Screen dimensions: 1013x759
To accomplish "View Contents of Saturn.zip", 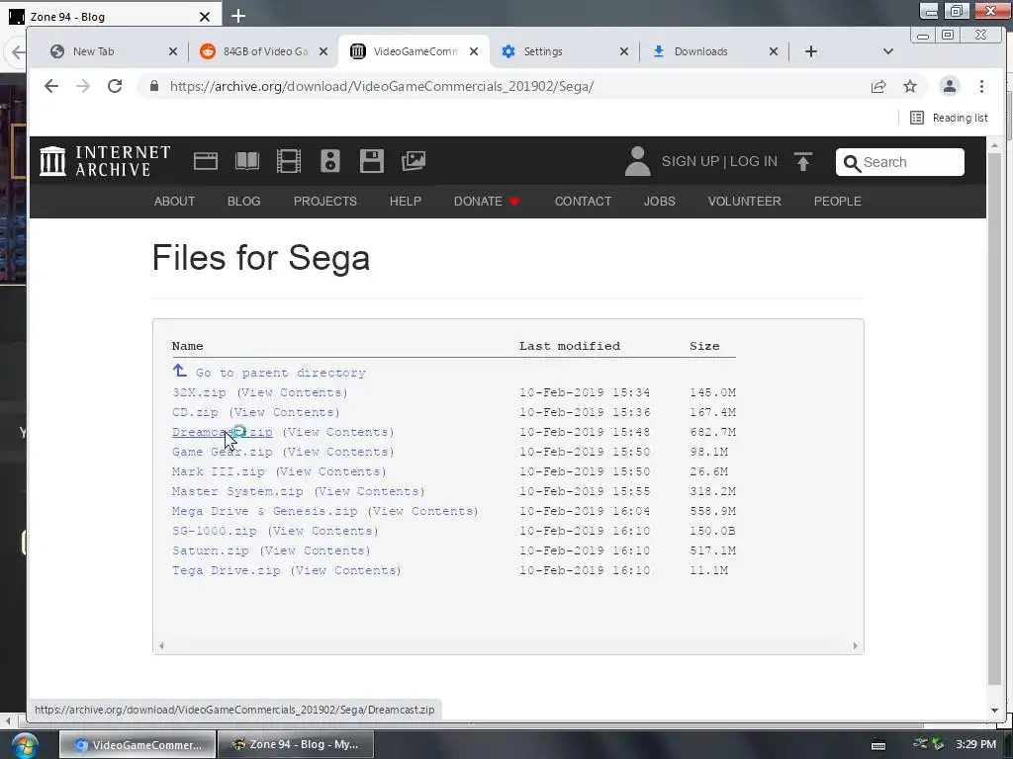I will [316, 550].
